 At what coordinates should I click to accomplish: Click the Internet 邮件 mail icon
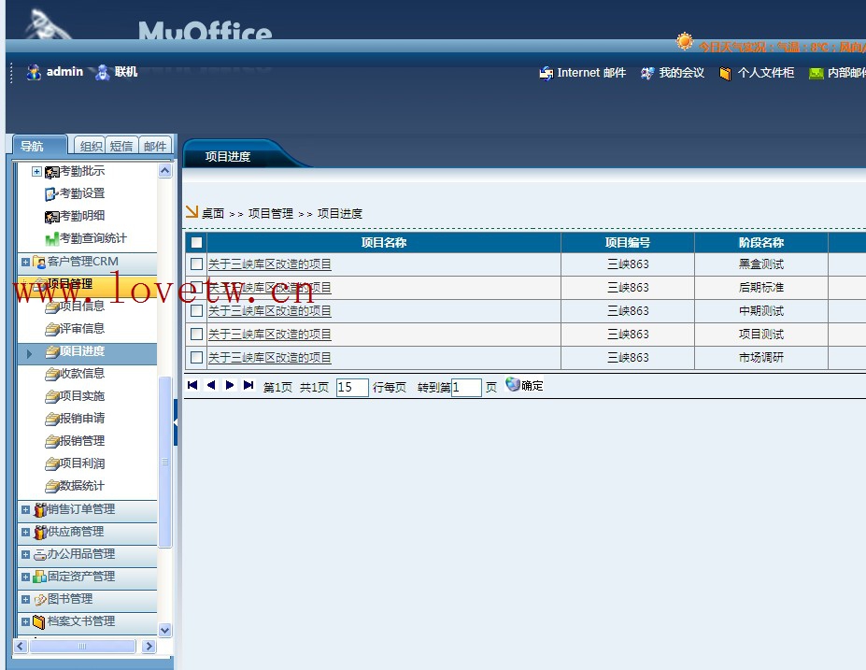[547, 73]
